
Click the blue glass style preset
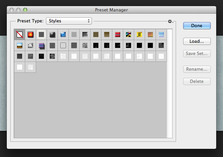[63, 35]
